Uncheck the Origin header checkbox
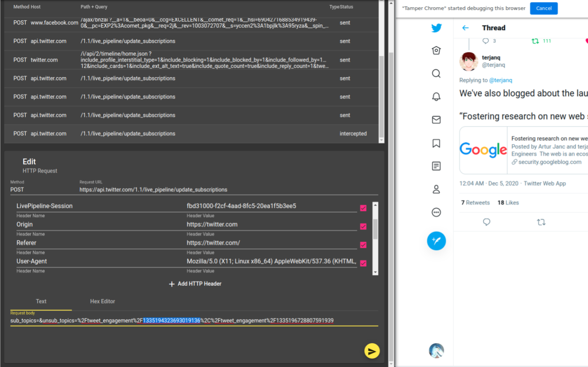The image size is (588, 367). point(363,227)
